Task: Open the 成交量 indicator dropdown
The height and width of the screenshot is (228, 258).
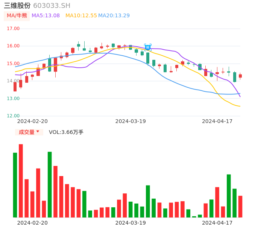Action: click(x=29, y=132)
